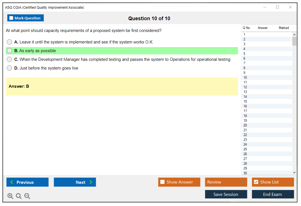Screen dimensions: 301x206
Task: Click the zoom in magnifier icon
Action: 10,196
